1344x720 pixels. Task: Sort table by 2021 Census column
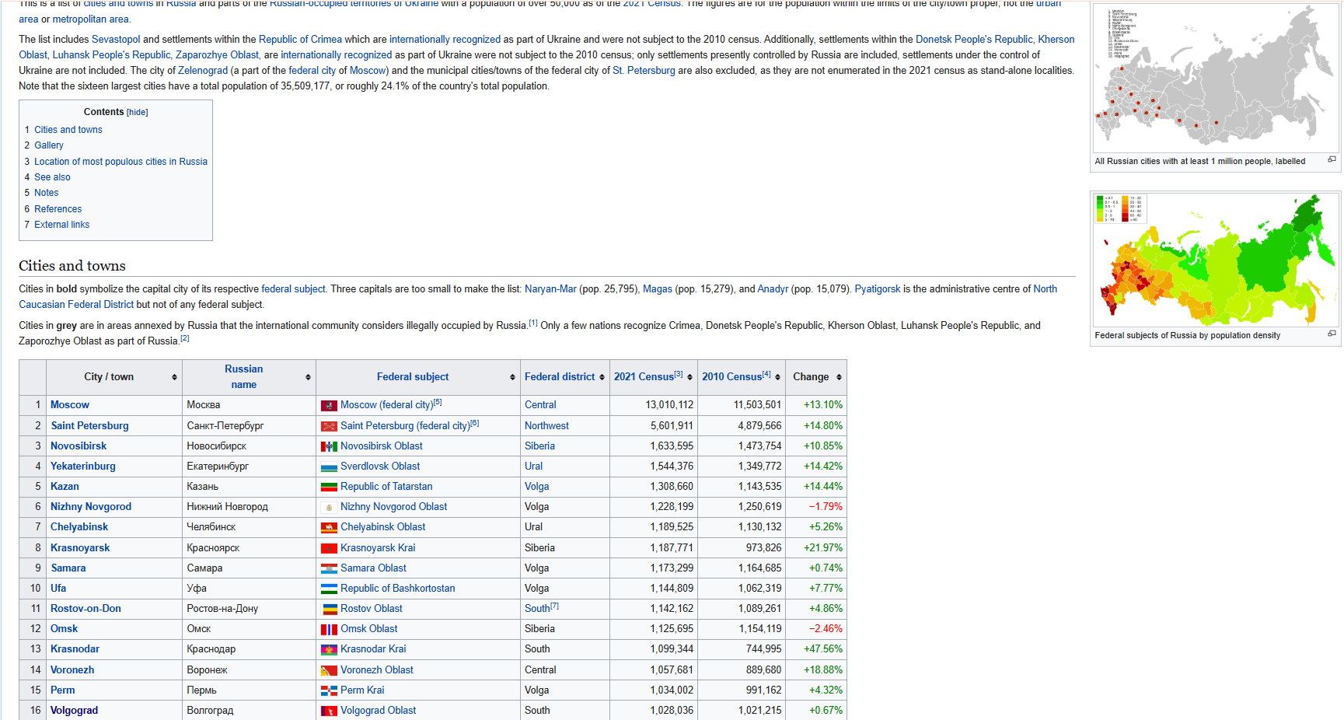coord(689,377)
